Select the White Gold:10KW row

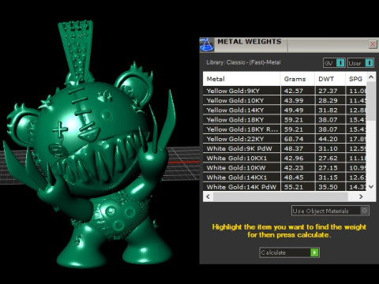[284, 168]
